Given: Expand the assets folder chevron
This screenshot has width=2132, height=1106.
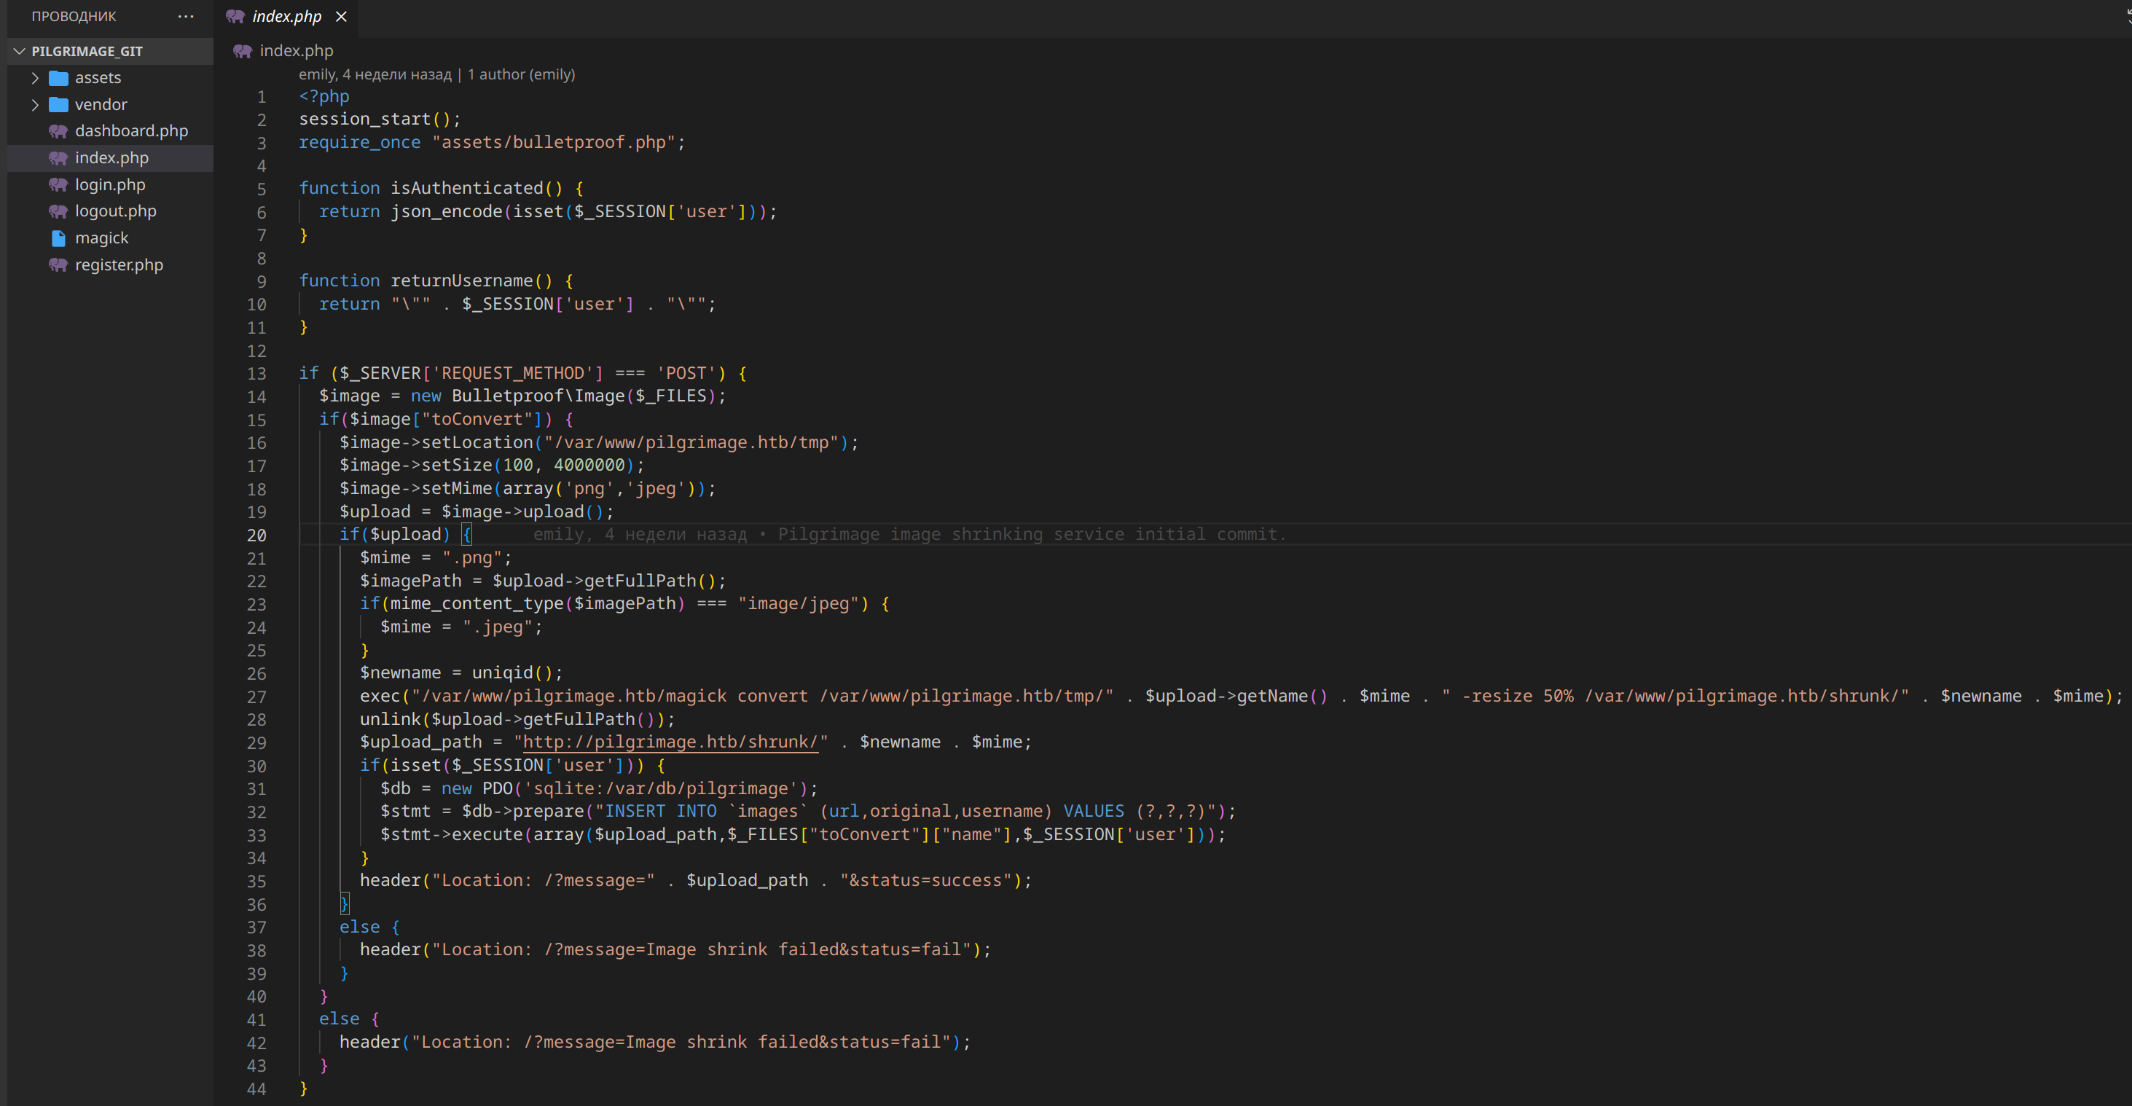Looking at the screenshot, I should 35,78.
